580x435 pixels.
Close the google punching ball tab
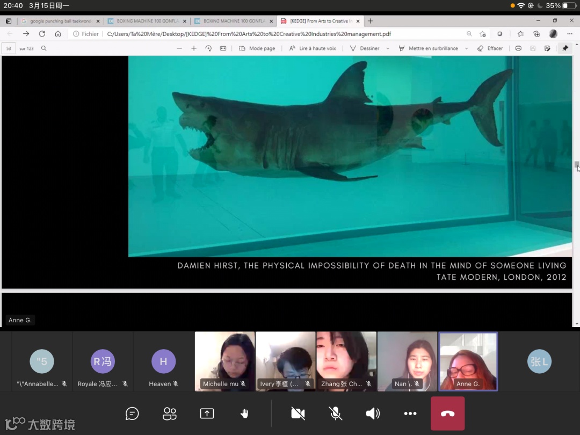pos(98,21)
